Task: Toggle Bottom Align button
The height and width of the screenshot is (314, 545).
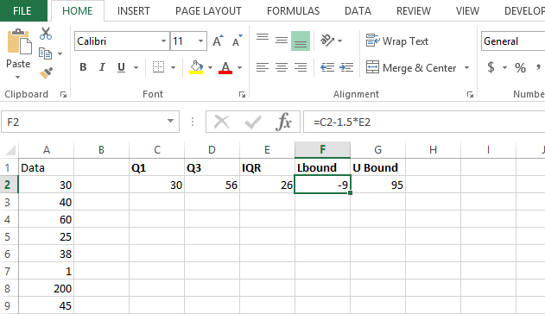Action: 301,41
